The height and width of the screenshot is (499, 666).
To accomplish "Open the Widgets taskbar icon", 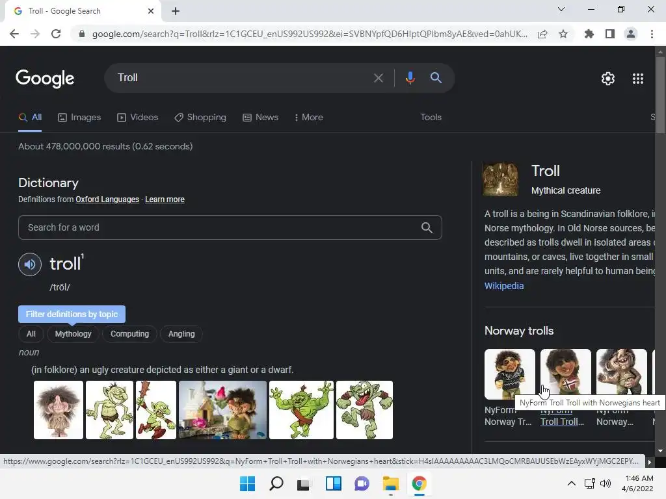I will [334, 483].
